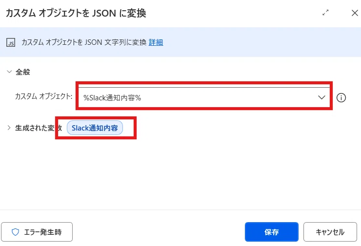Screen dimensions: 361x246
Task: Save the action with 保存
Action: [272, 232]
